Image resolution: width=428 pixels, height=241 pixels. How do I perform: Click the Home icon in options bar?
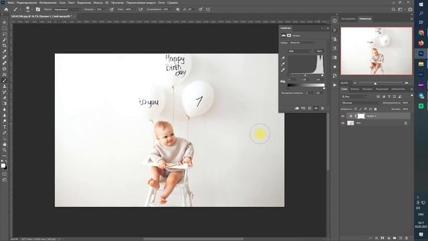point(6,9)
